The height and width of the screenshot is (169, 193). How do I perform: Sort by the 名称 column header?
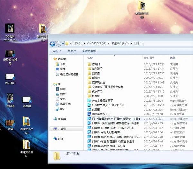pos(90,58)
